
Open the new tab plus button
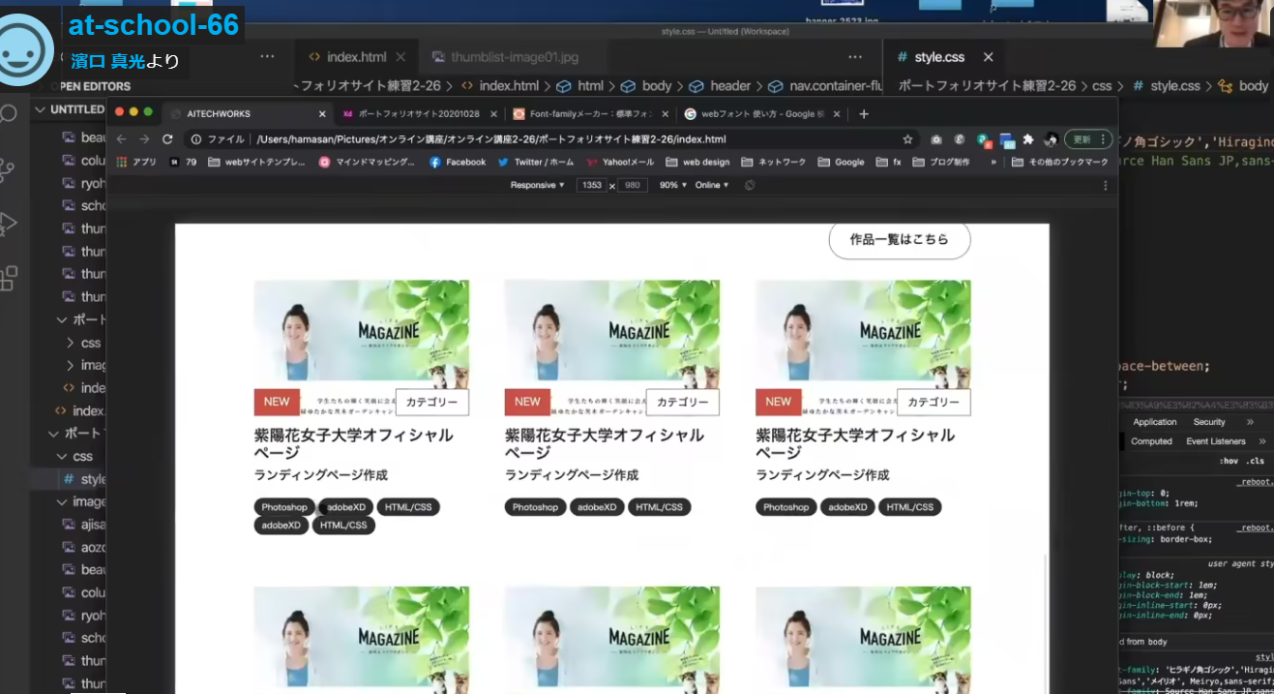pyautogui.click(x=864, y=114)
